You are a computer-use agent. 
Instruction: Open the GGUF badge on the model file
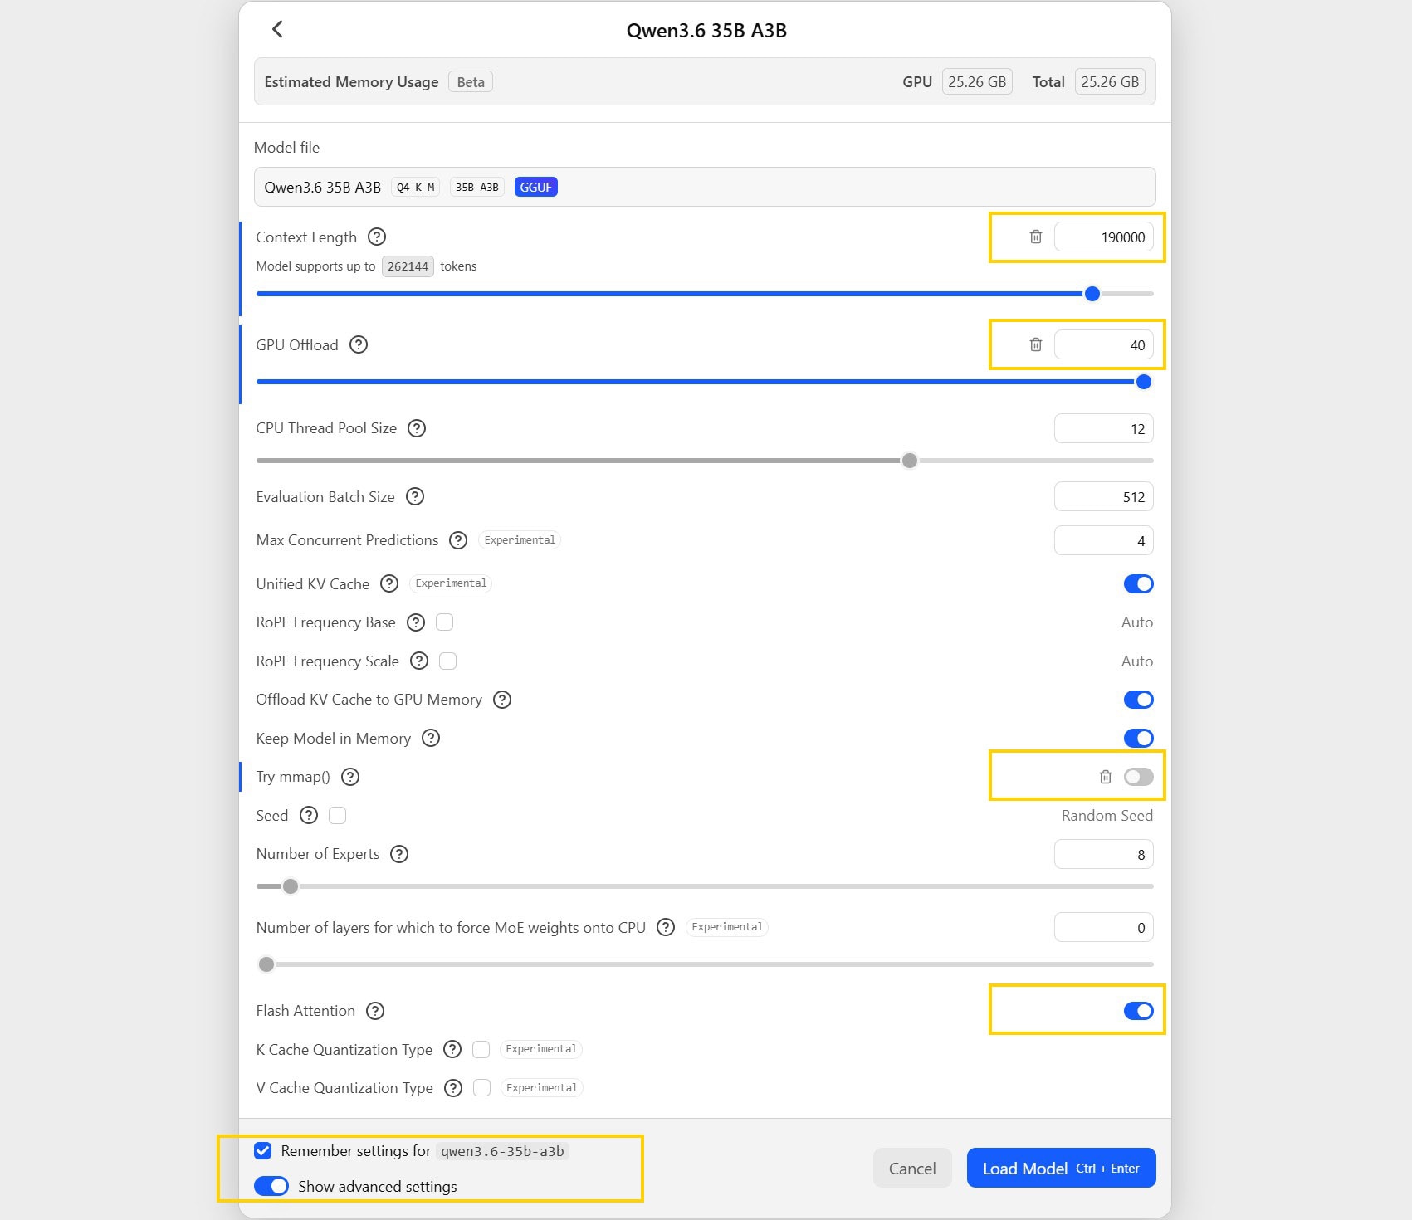click(535, 187)
